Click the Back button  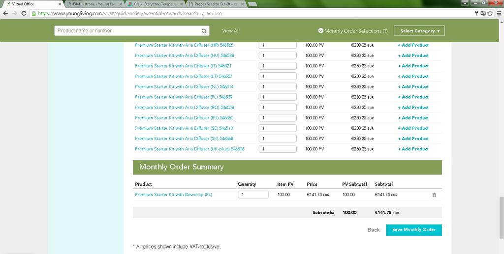[374, 230]
